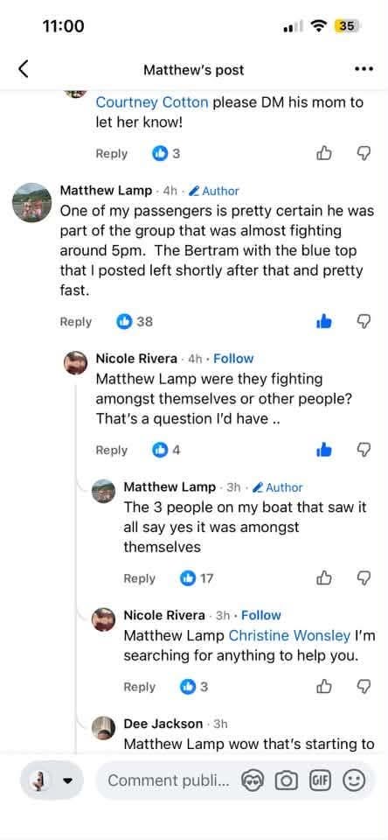Toggle like on Nicole Rivera's fighting question

click(324, 450)
